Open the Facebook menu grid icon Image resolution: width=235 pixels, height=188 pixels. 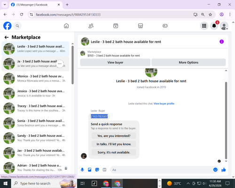coord(204,26)
